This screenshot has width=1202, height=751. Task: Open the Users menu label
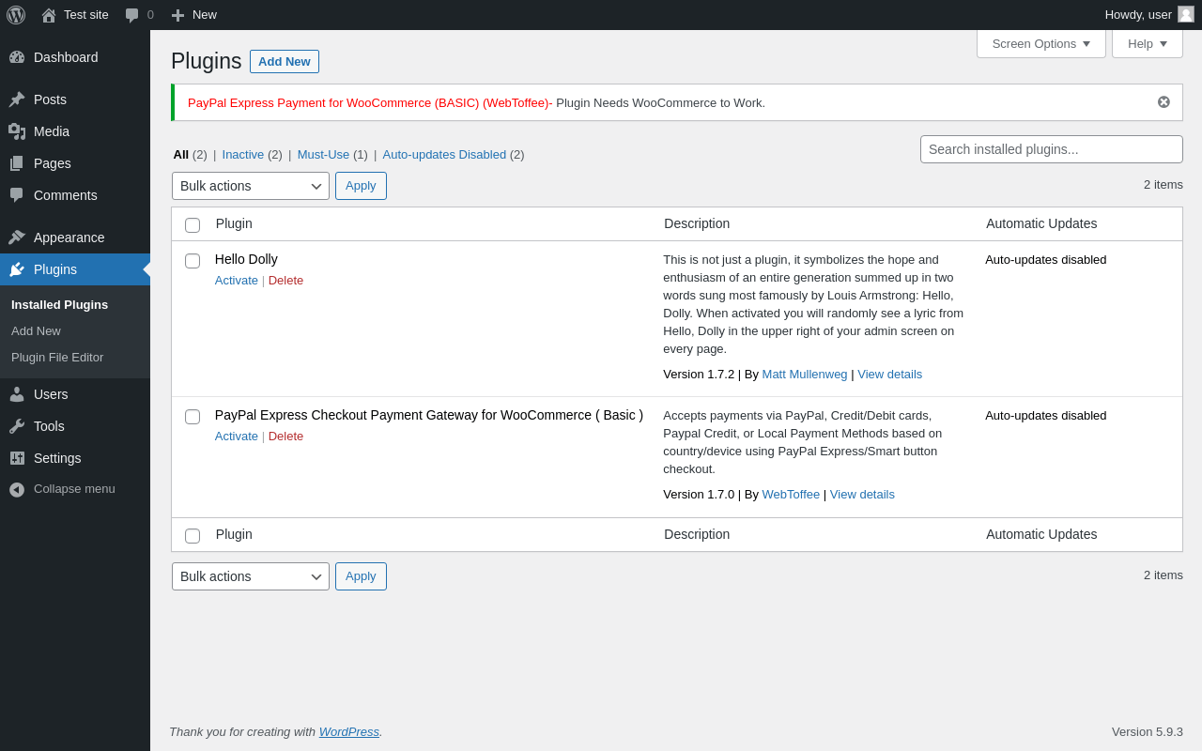(x=51, y=394)
